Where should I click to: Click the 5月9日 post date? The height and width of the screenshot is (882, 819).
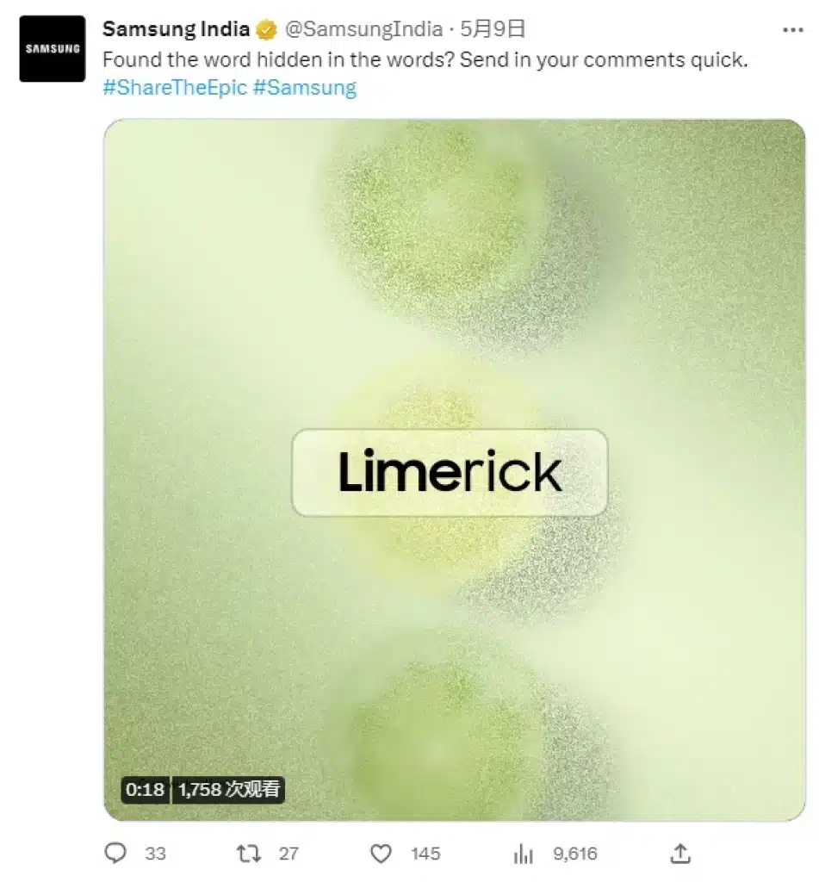click(493, 30)
